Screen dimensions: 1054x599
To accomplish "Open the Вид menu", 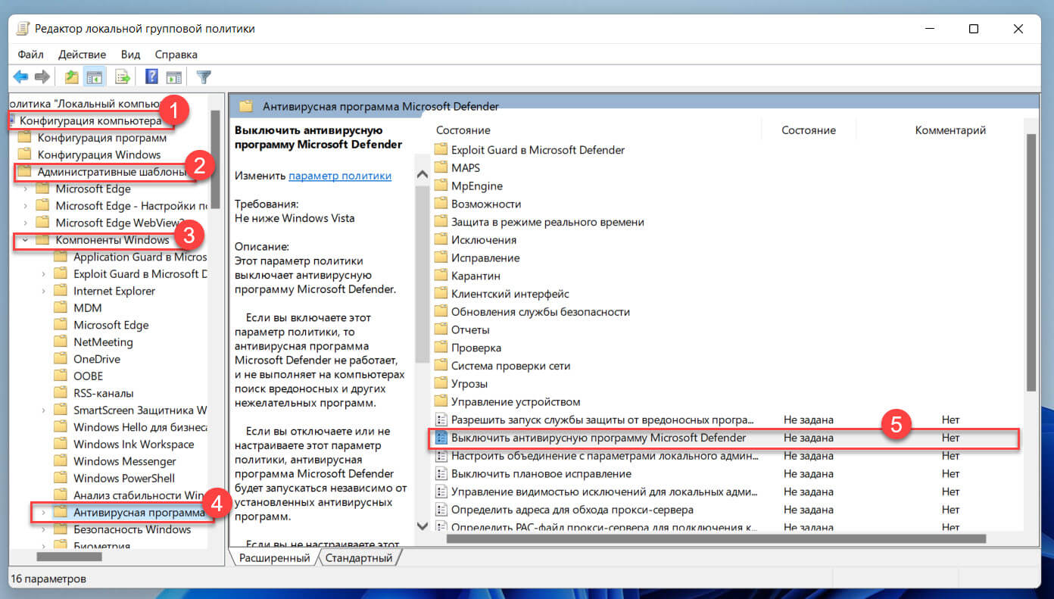I will (x=130, y=55).
